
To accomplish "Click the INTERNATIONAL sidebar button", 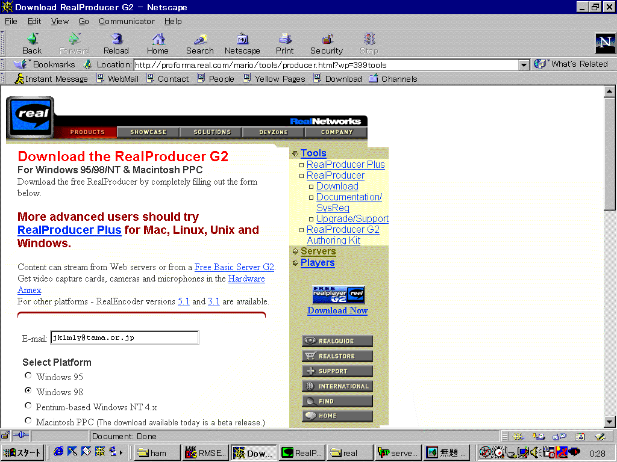I will (x=337, y=386).
